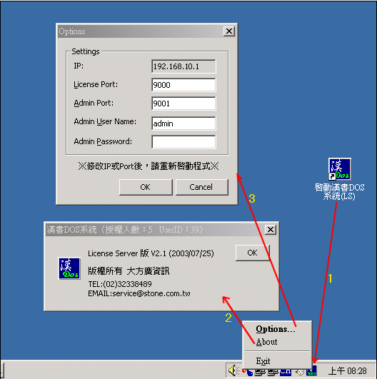Click the IP field showing 192.168.10.1
377x379 pixels.
click(x=184, y=66)
